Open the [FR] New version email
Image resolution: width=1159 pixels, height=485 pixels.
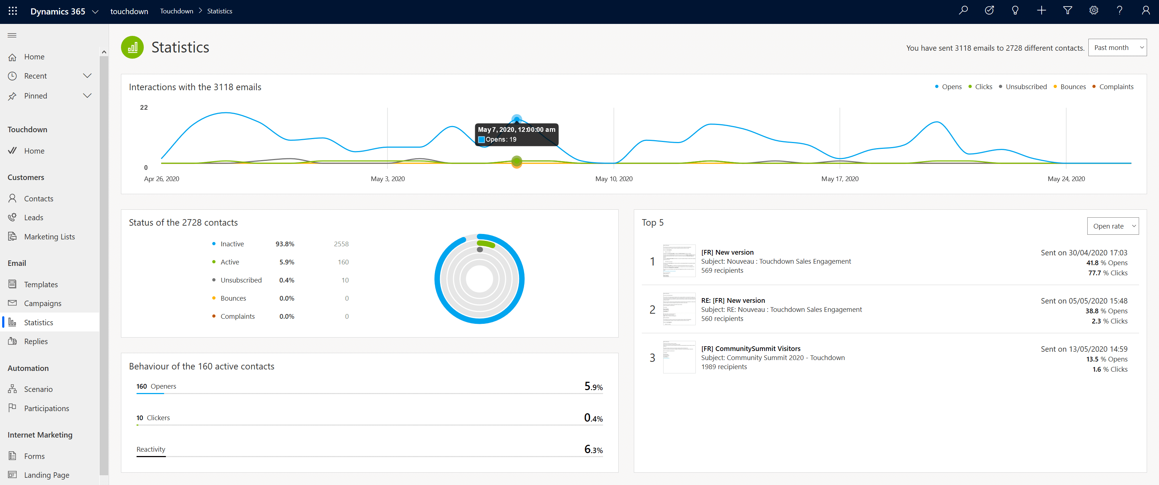pyautogui.click(x=727, y=252)
